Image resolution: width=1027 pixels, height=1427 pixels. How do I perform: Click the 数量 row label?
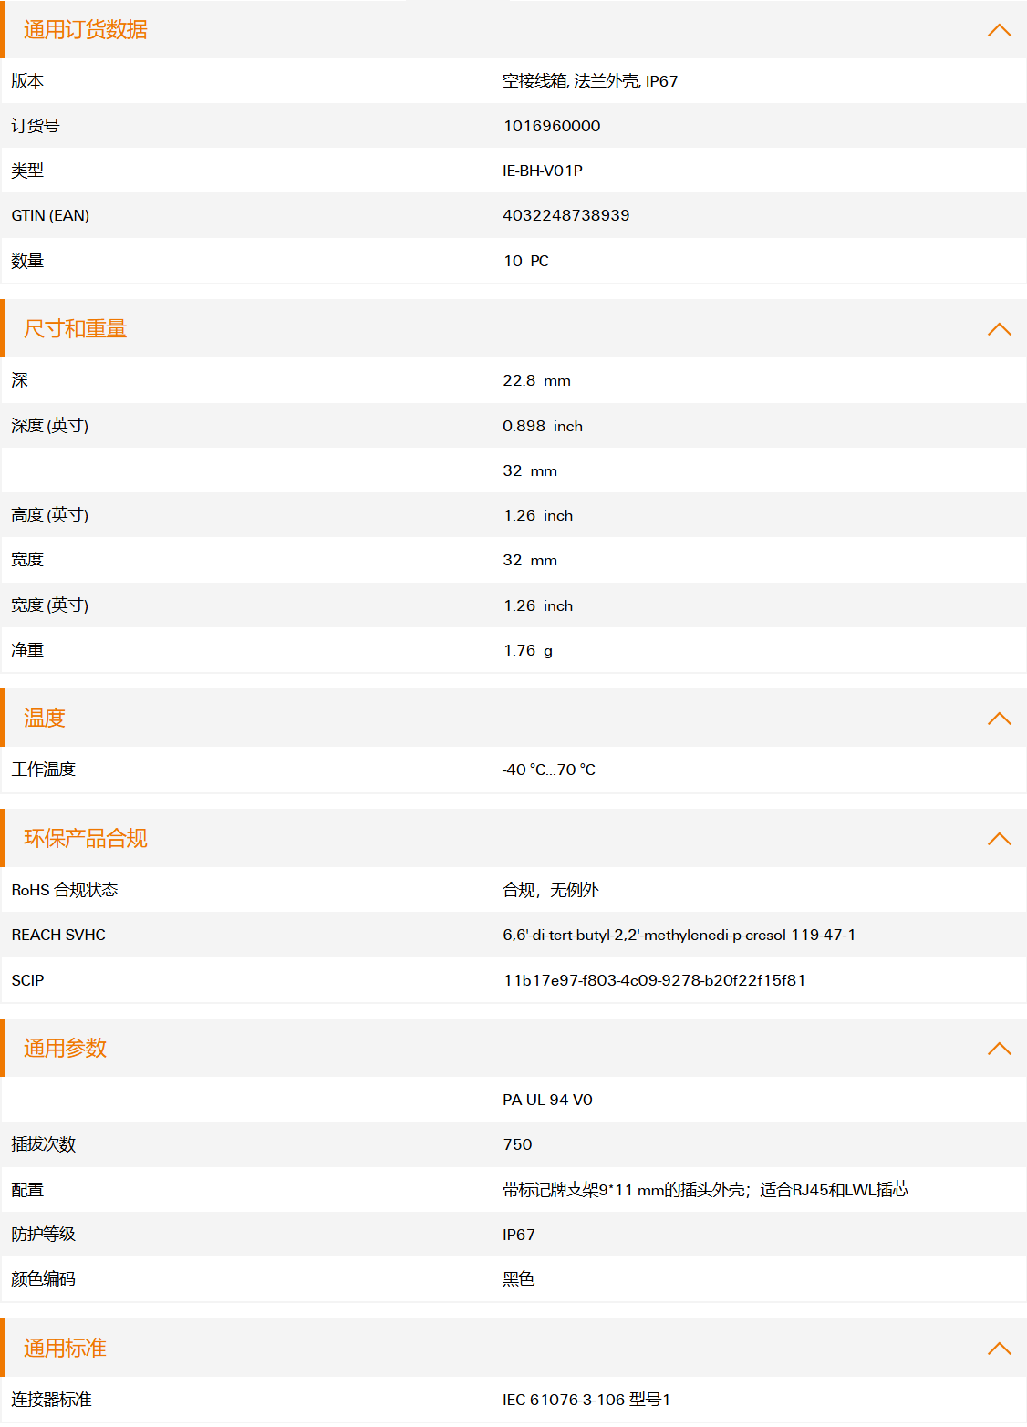[x=27, y=261]
